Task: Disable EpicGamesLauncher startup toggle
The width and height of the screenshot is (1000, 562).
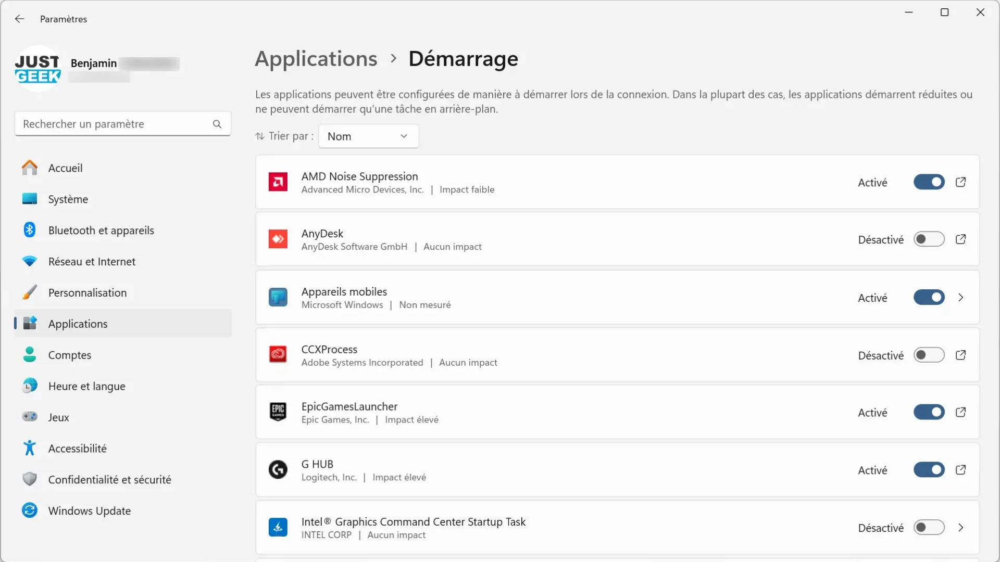Action: click(x=929, y=412)
